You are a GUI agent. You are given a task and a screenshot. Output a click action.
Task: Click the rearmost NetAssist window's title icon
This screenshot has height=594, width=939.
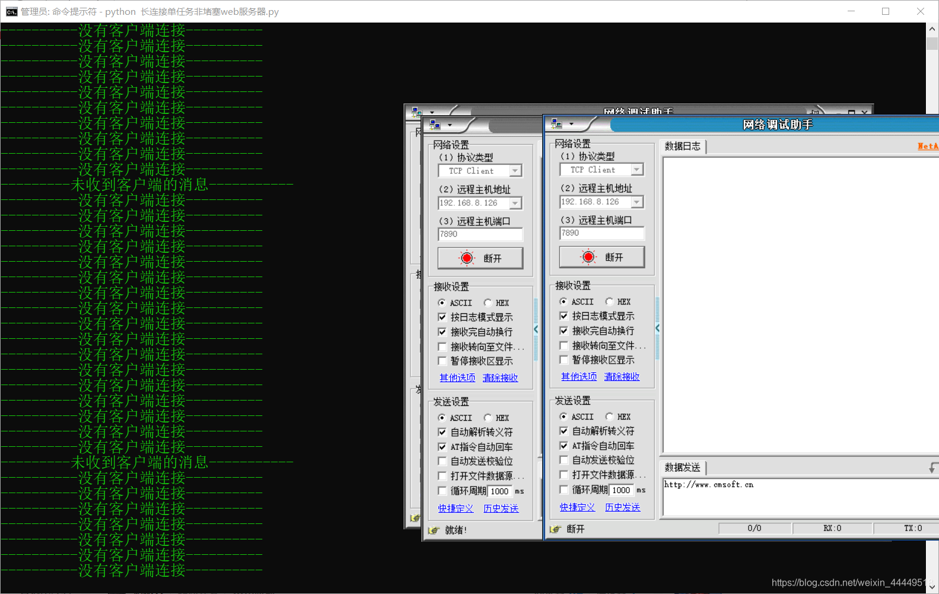[x=417, y=111]
